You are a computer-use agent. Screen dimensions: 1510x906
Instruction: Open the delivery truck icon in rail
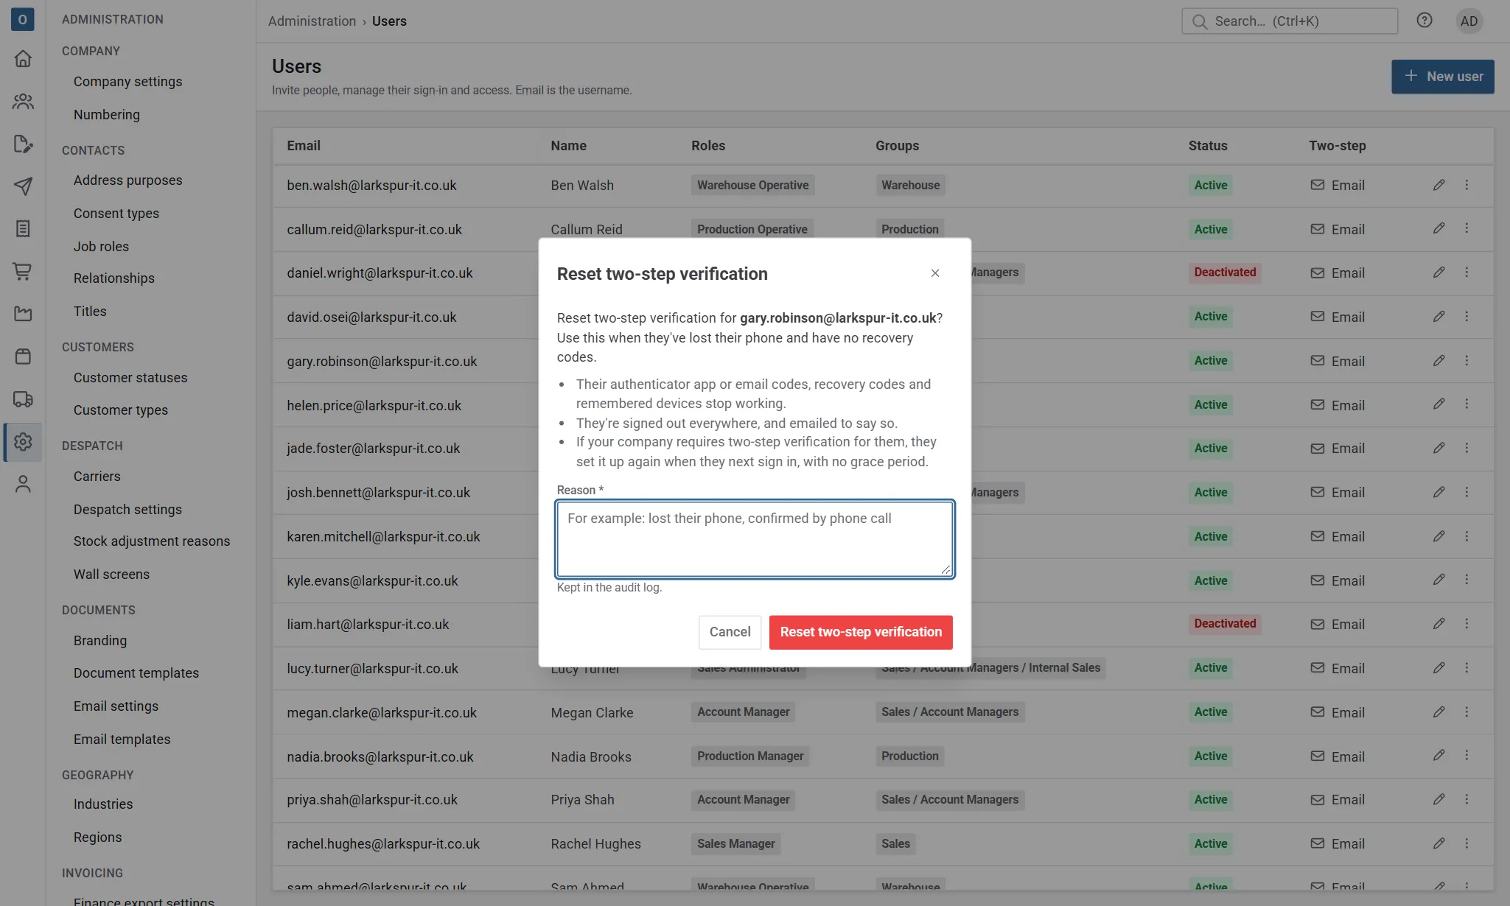23,399
